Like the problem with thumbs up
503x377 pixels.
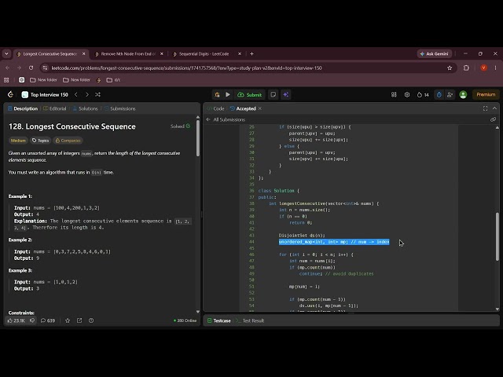click(16, 320)
